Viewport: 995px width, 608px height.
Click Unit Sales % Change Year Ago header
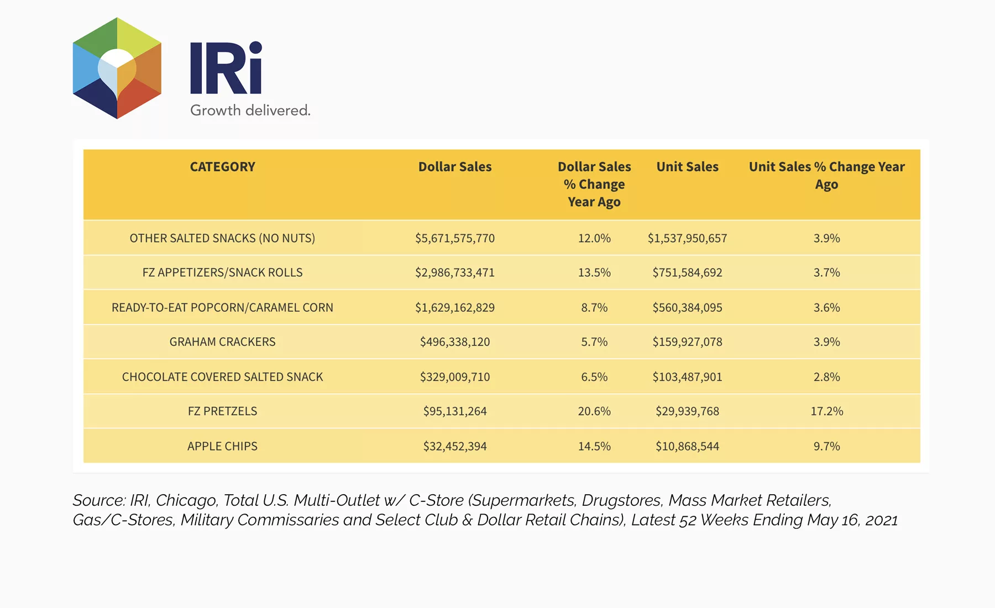tap(826, 176)
